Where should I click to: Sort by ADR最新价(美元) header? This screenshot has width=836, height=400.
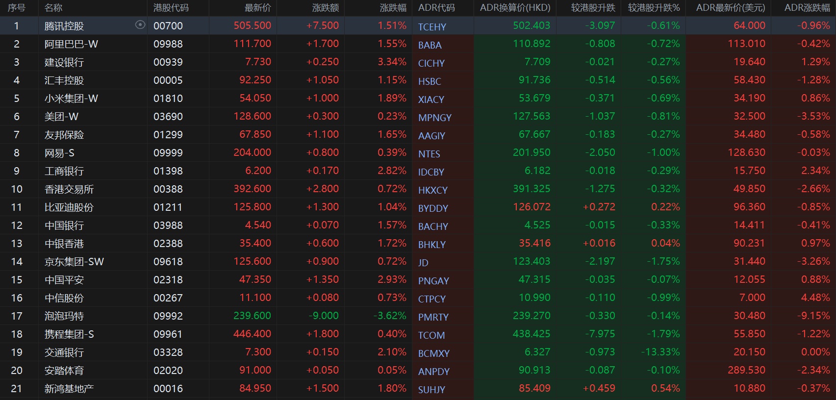pos(730,8)
